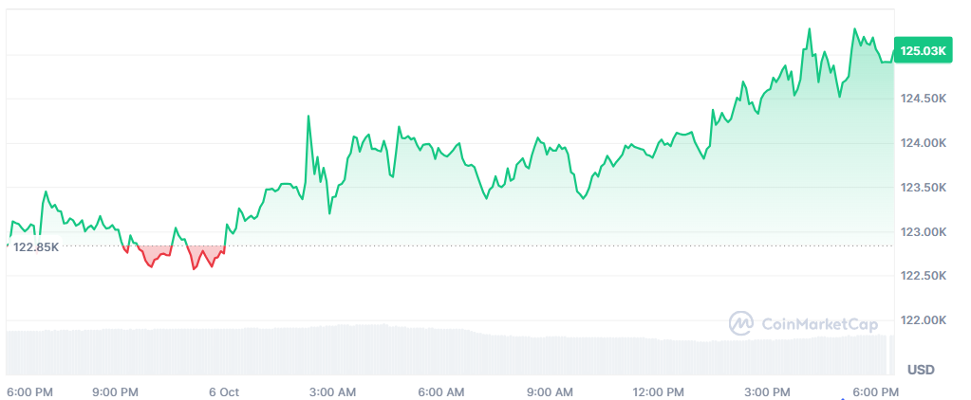The height and width of the screenshot is (400, 971).
Task: Click the 6:00 AM time axis label
Action: 441,391
